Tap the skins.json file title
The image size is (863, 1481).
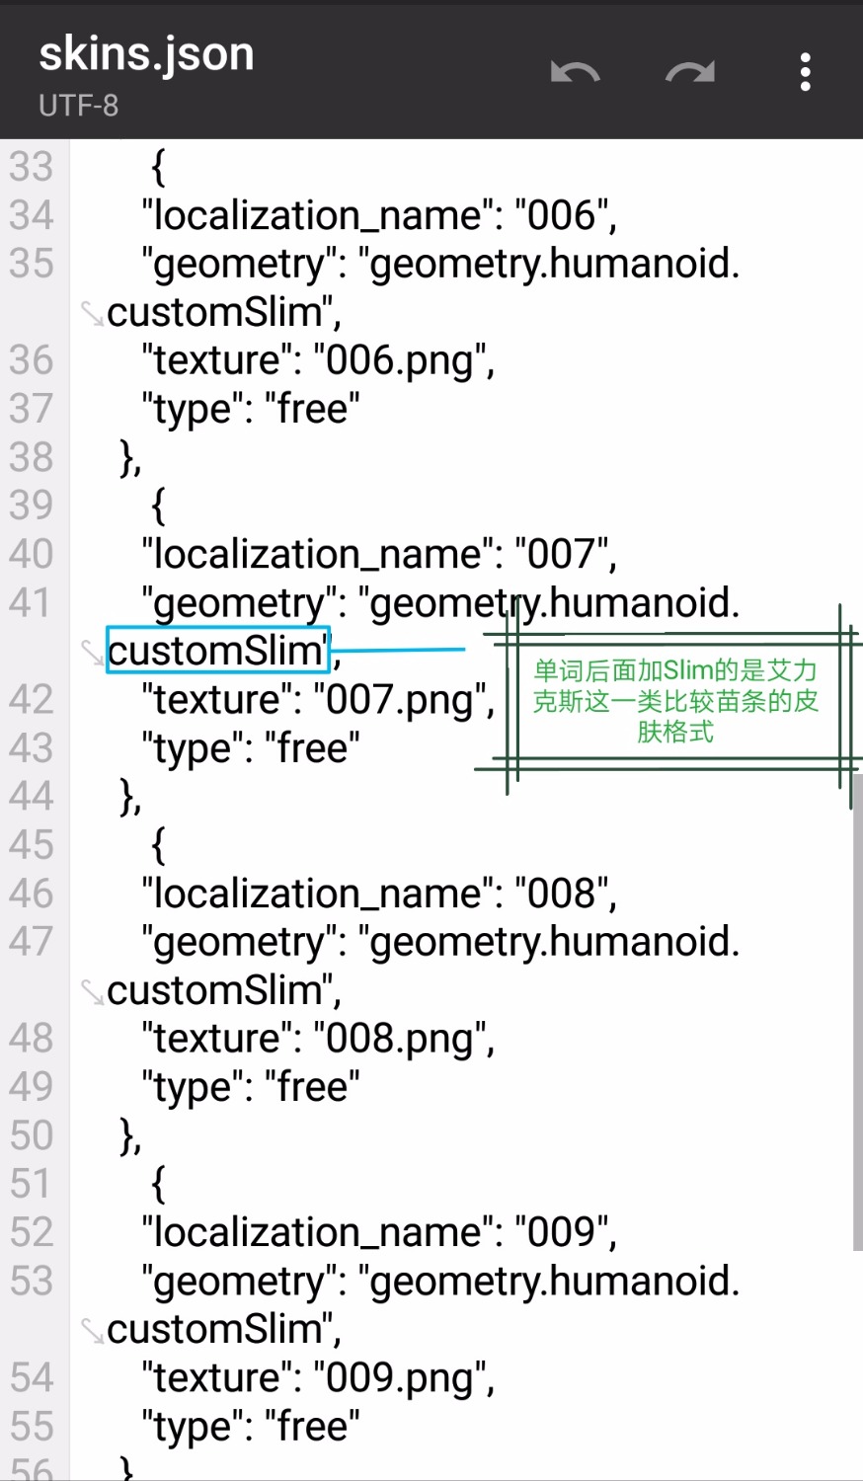146,53
